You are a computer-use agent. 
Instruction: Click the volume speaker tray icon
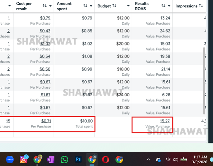[176, 160]
